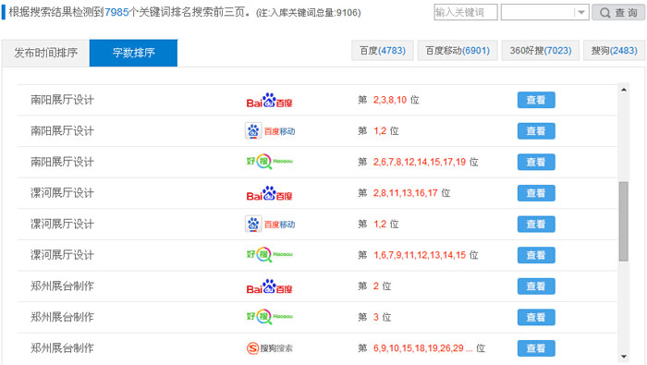Click keyword 郑州展台制作 in 搜狗搜索 row
The height and width of the screenshot is (365, 647).
62,348
